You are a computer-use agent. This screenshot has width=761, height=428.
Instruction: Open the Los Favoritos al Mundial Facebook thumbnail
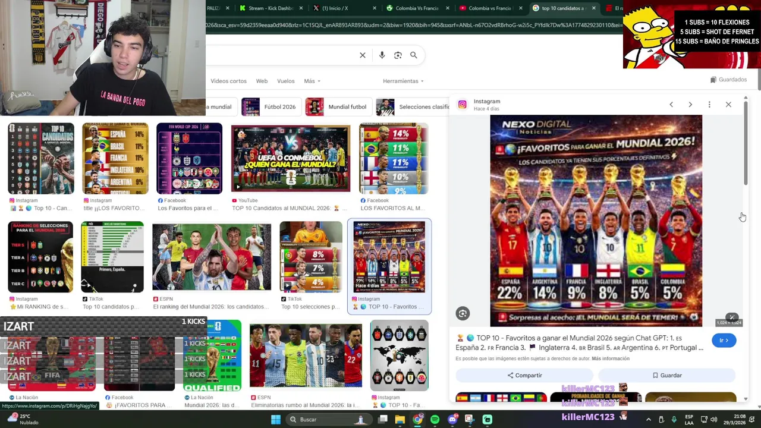pos(394,159)
